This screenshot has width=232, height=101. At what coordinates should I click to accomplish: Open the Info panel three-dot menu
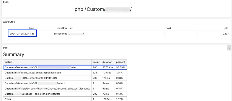(x=229, y=48)
